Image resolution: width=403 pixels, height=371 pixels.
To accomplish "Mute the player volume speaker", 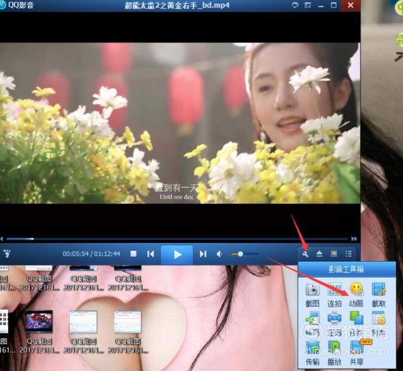I will point(219,254).
